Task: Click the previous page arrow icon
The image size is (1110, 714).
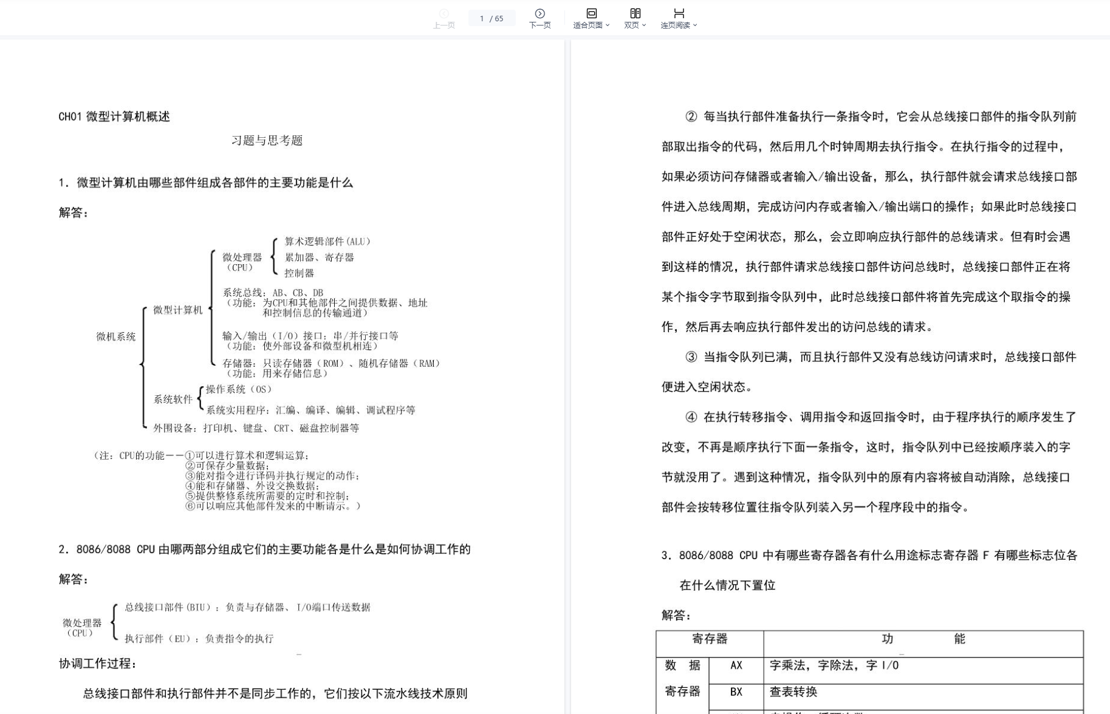Action: point(444,13)
